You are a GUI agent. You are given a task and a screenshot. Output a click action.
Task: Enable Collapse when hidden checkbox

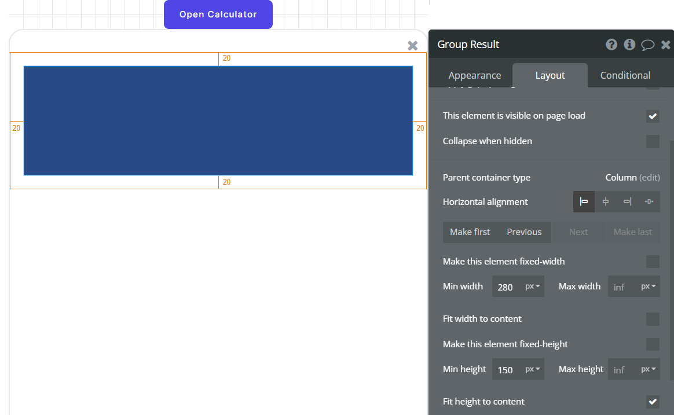point(653,141)
